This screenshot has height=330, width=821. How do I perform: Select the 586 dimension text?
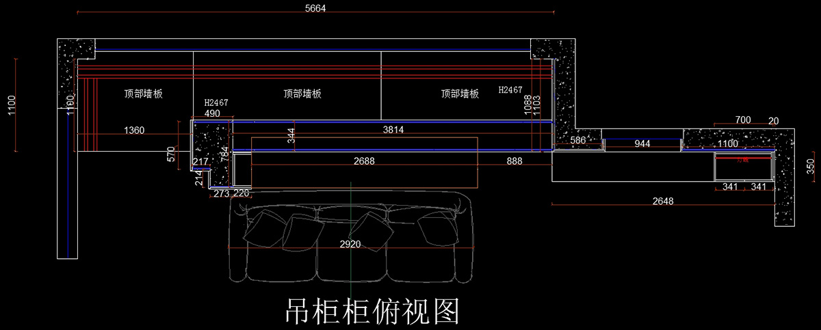(578, 141)
